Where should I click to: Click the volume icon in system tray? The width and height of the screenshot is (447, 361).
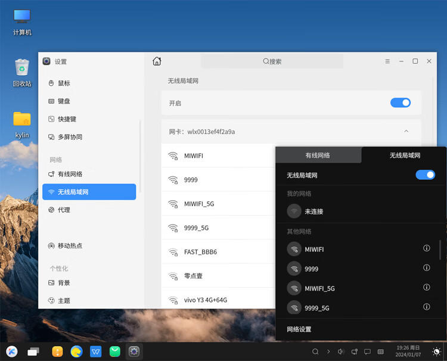click(342, 351)
